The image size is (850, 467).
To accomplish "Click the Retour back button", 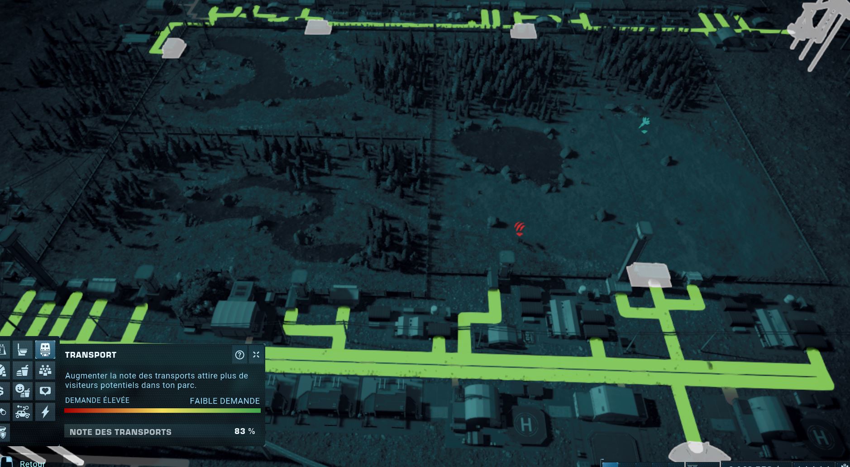I will coord(32,463).
